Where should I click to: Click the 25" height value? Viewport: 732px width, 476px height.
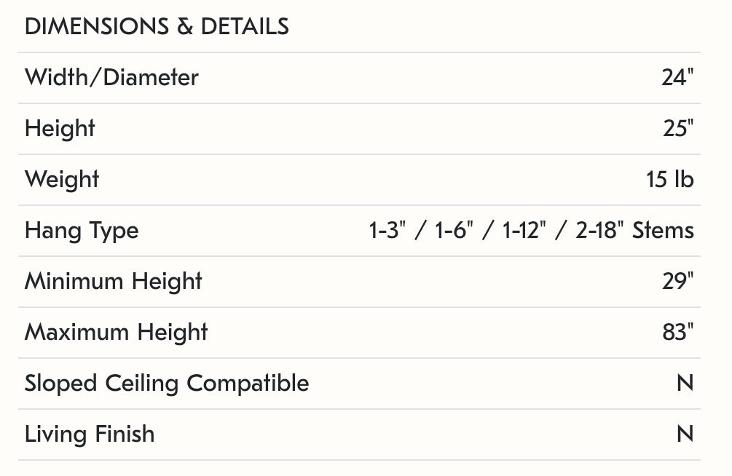(x=678, y=128)
